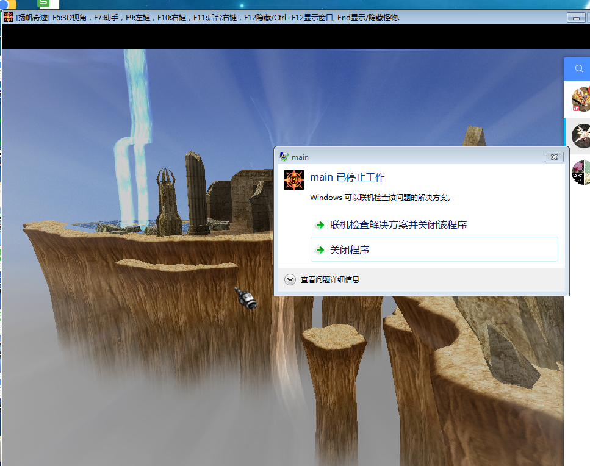Click the 'Windows 可以联机检查该问题的解决方案' text

pos(380,198)
